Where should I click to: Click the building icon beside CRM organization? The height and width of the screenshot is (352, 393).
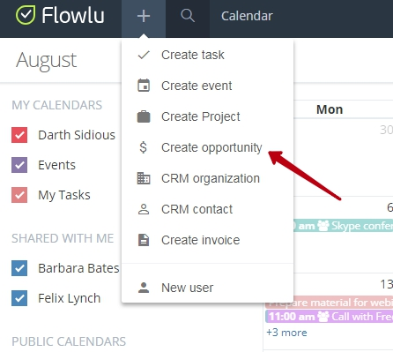point(144,178)
